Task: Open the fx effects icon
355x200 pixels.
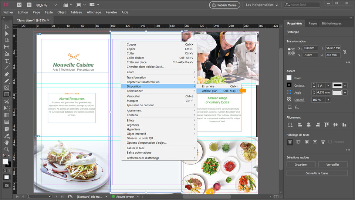Action: [297, 107]
